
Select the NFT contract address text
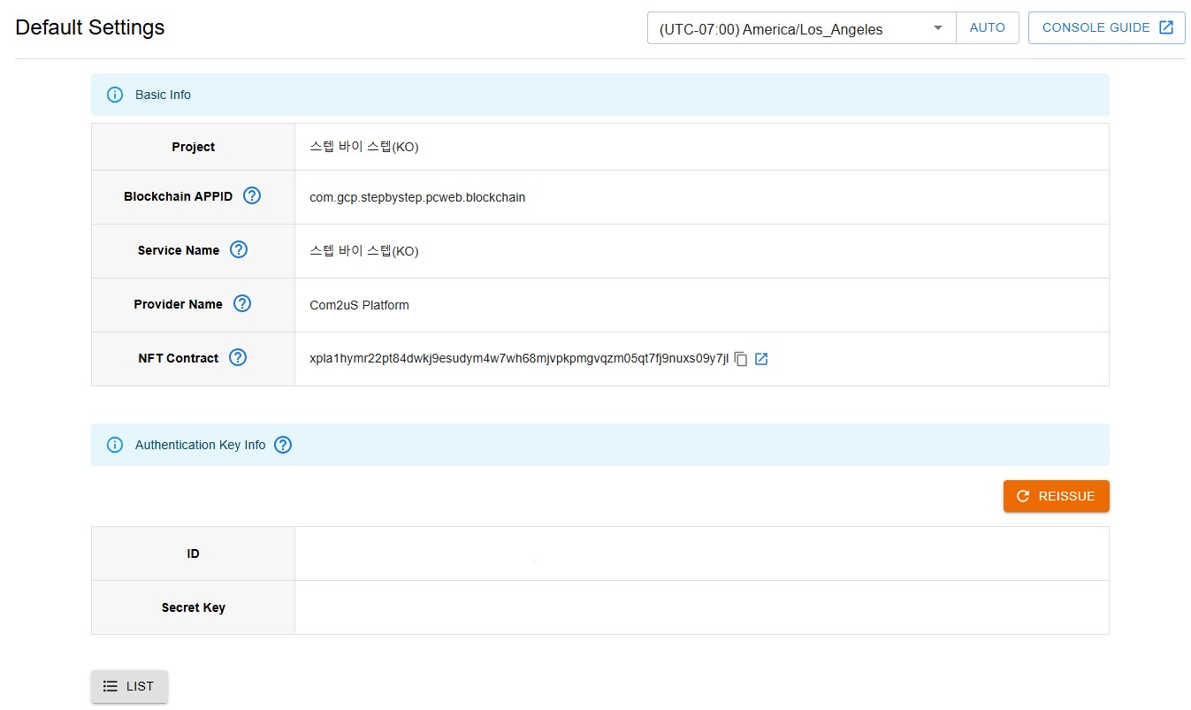click(x=519, y=359)
